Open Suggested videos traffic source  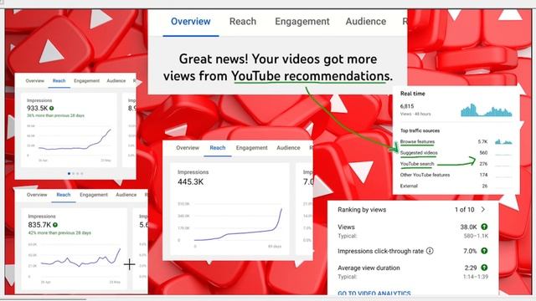419,152
